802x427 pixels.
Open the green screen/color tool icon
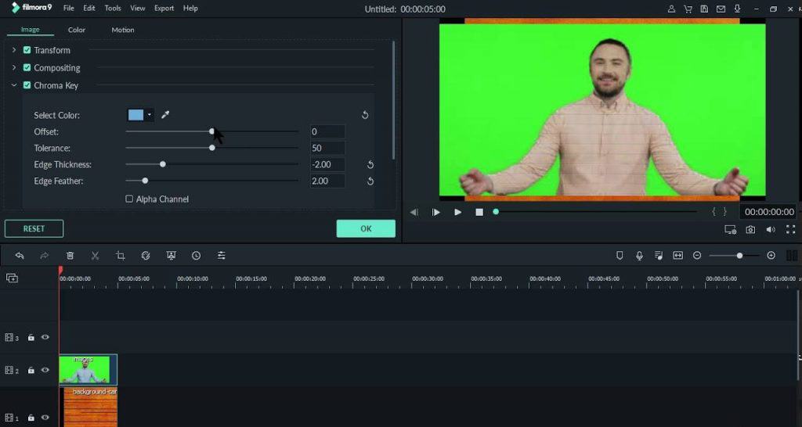(x=172, y=256)
